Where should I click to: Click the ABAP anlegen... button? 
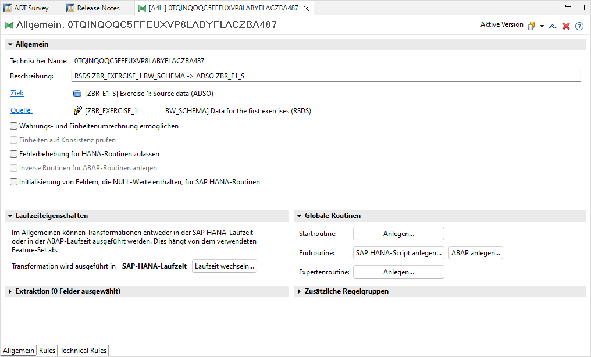point(476,253)
